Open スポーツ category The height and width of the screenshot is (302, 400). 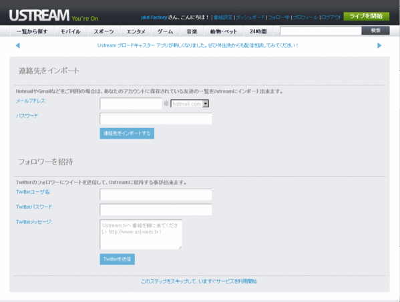coord(104,31)
